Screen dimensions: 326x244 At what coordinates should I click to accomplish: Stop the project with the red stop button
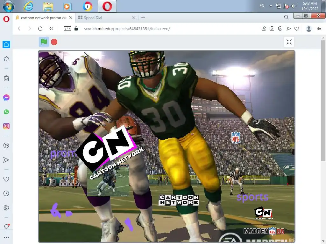pyautogui.click(x=54, y=42)
